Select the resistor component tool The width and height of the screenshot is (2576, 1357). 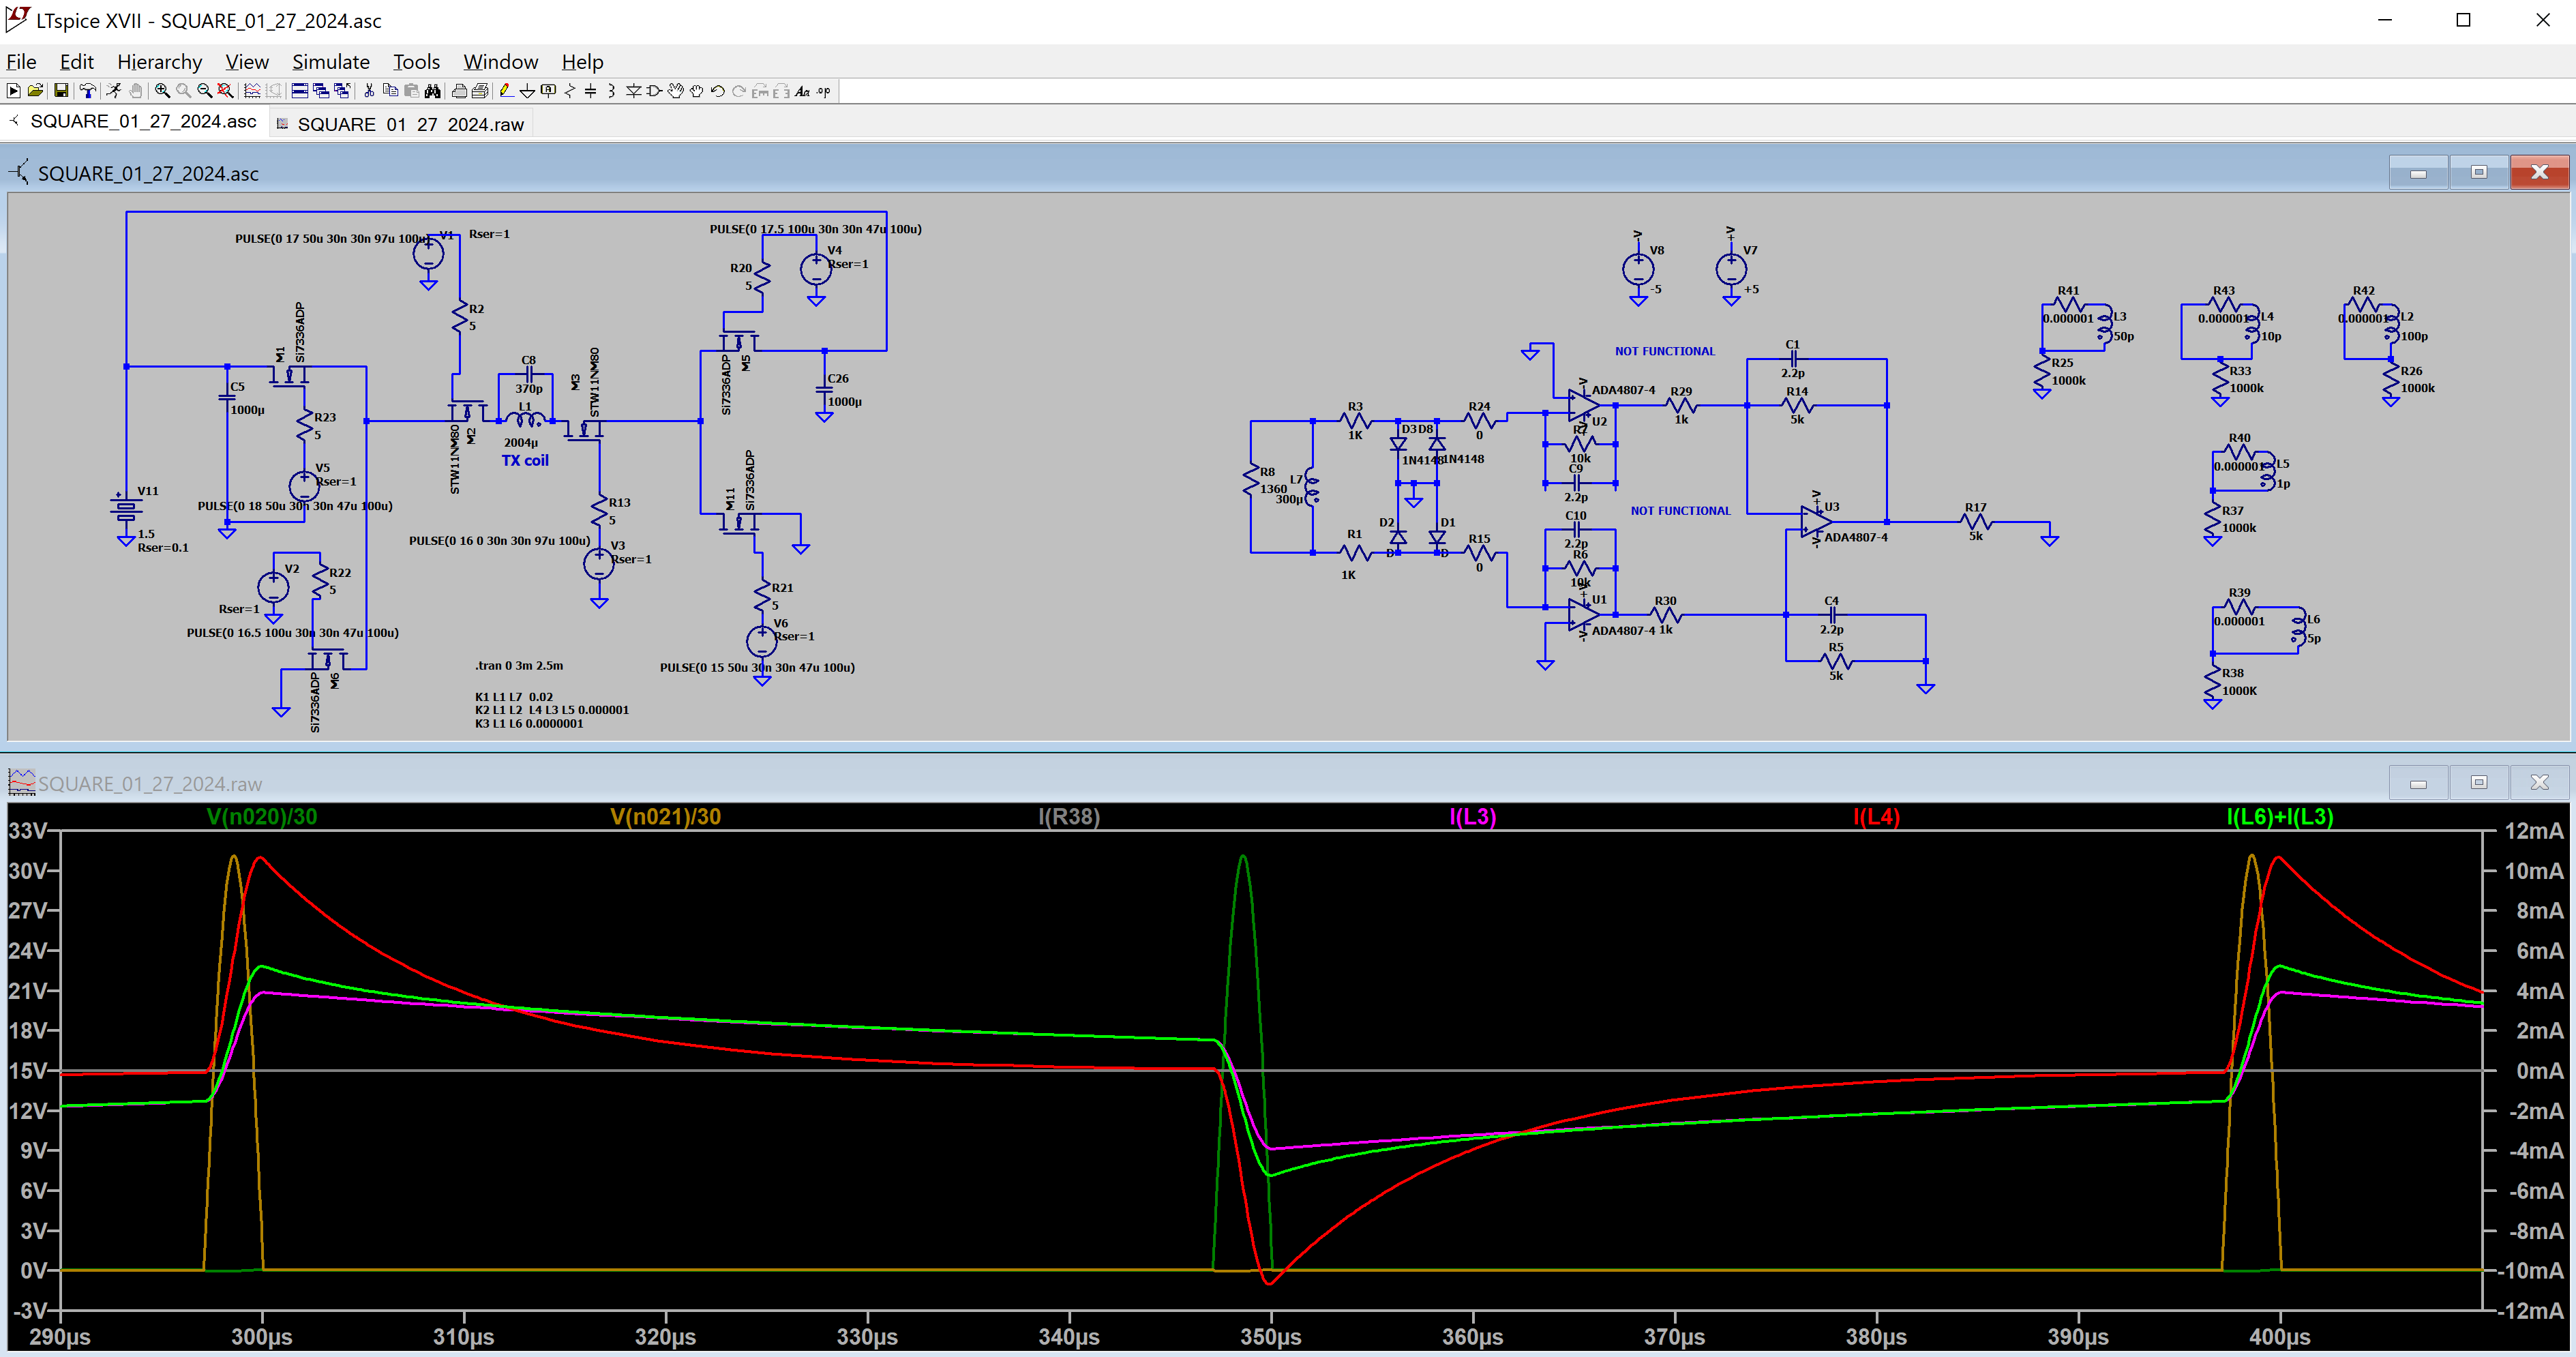pyautogui.click(x=570, y=91)
